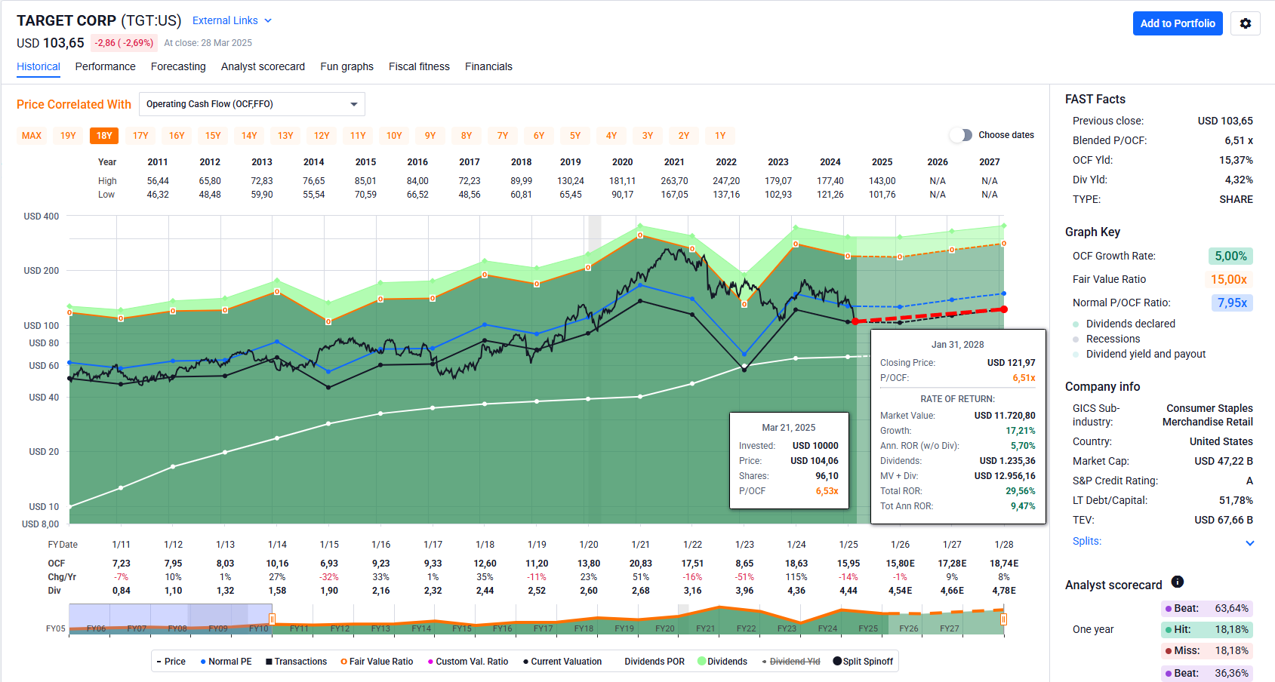Switch to the Forecasting tab
The width and height of the screenshot is (1275, 682).
(178, 66)
